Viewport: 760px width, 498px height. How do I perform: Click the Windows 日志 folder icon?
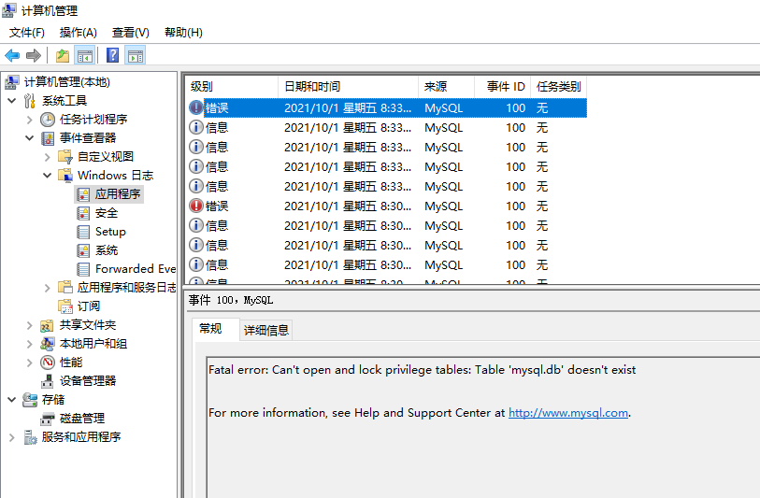(x=65, y=176)
